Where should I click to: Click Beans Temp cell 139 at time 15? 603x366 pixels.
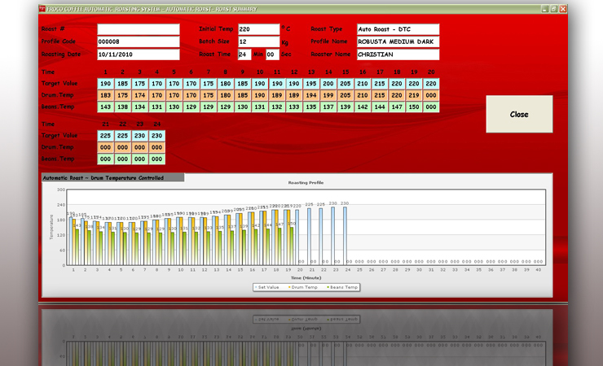(x=346, y=107)
